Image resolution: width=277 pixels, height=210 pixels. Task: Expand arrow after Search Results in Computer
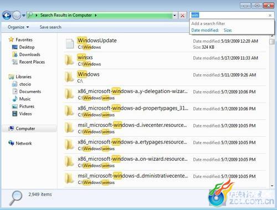pos(96,15)
